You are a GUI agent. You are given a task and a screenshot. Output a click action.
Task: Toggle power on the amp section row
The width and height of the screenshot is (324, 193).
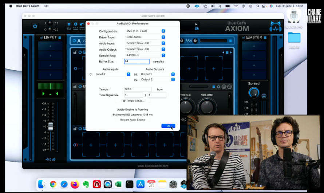(80, 87)
